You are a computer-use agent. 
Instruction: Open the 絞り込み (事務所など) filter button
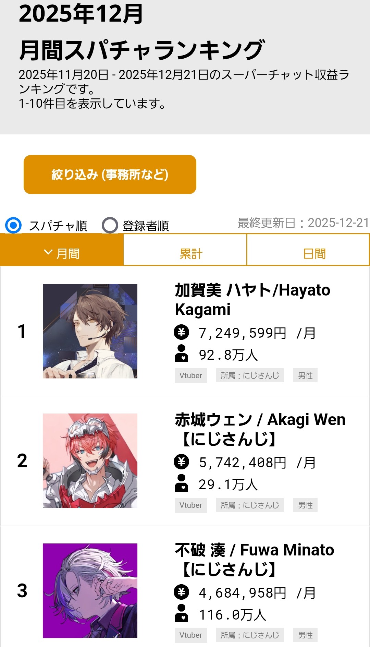coord(110,175)
